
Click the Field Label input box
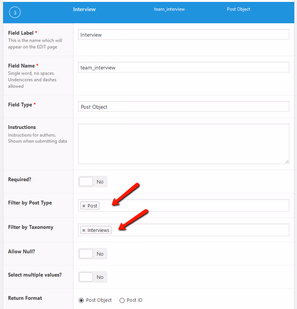pyautogui.click(x=184, y=34)
